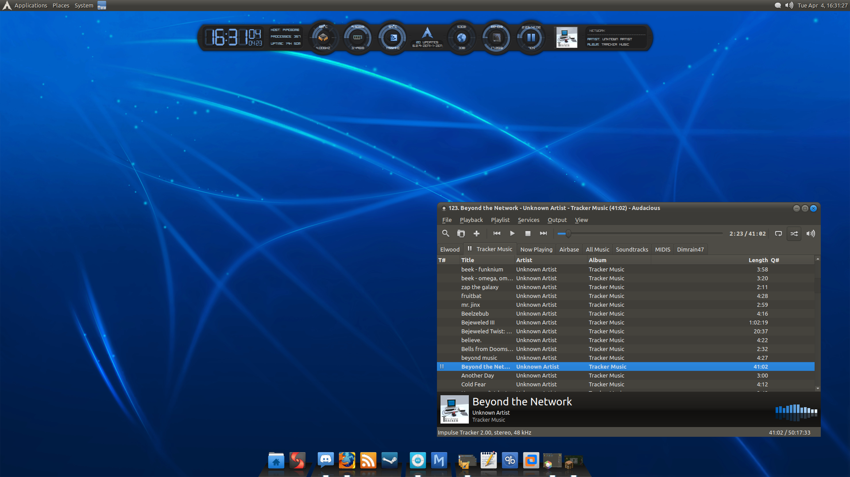Switch to the MIDIS playlist tab

(x=662, y=249)
